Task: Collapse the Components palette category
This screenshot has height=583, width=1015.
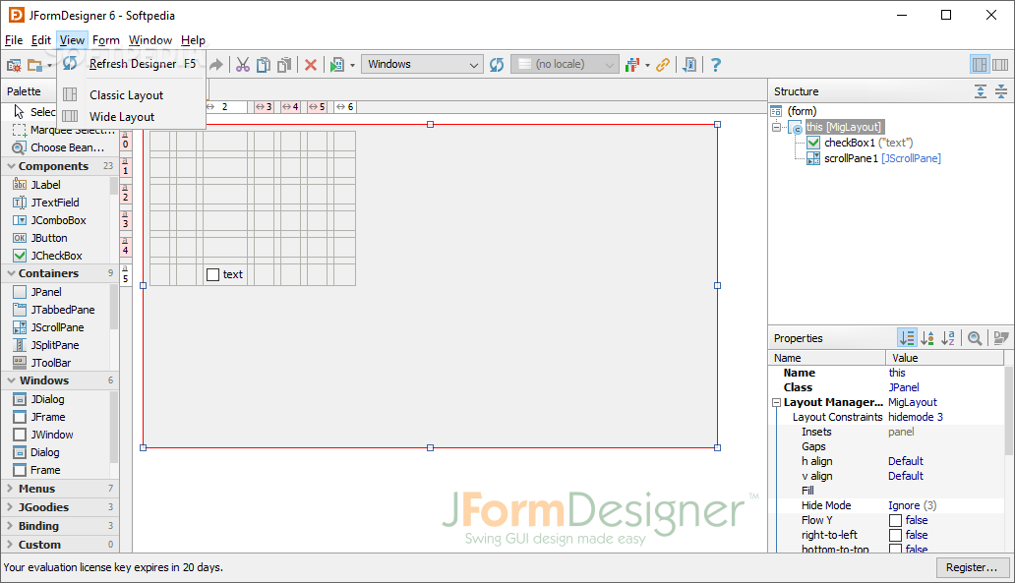Action: point(11,166)
